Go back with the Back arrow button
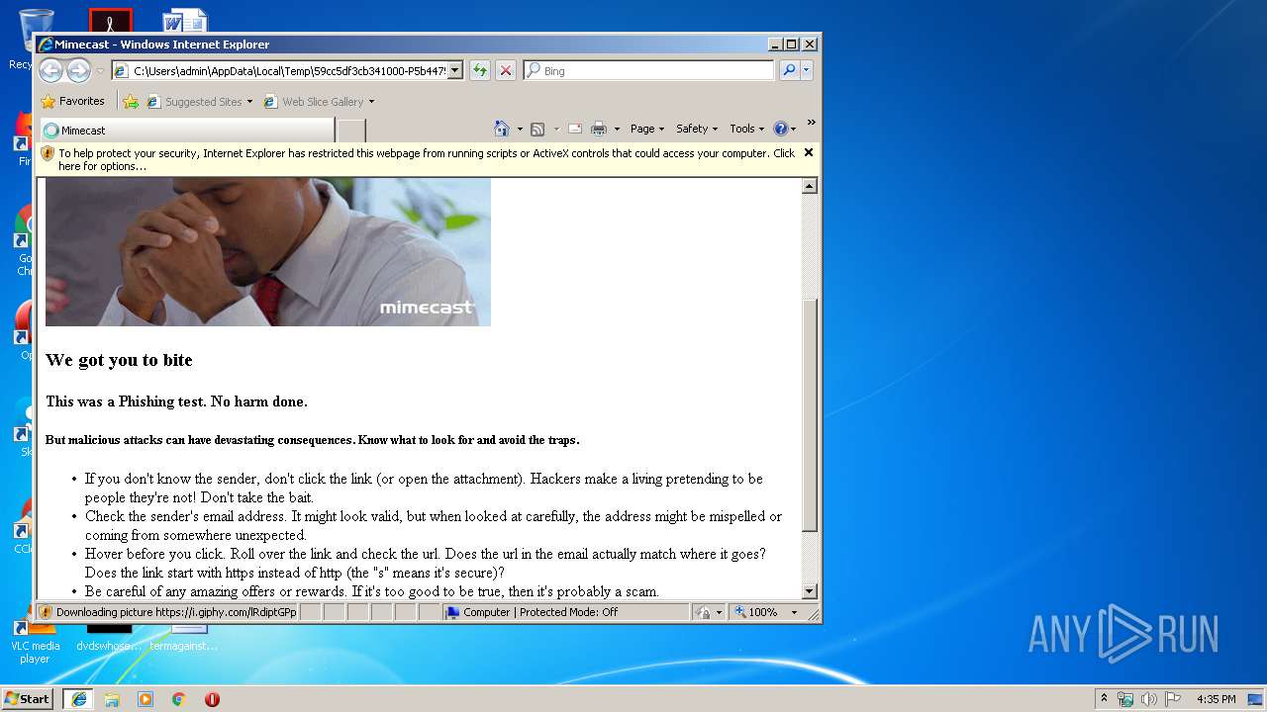Viewport: 1267px width, 712px height. coord(50,70)
